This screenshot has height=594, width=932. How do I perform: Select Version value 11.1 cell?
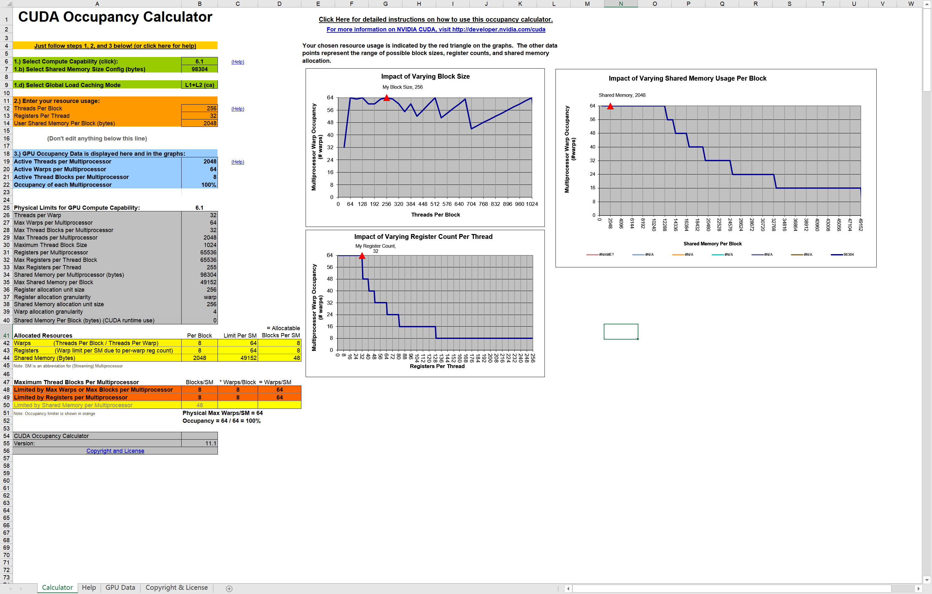199,443
